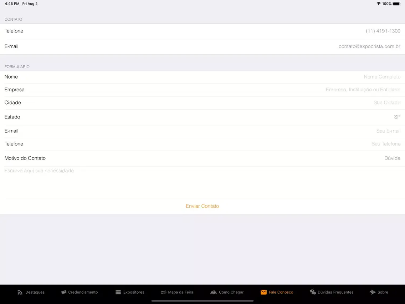This screenshot has height=304, width=405.
Task: Email contato@expocrista.com.br
Action: [369, 46]
